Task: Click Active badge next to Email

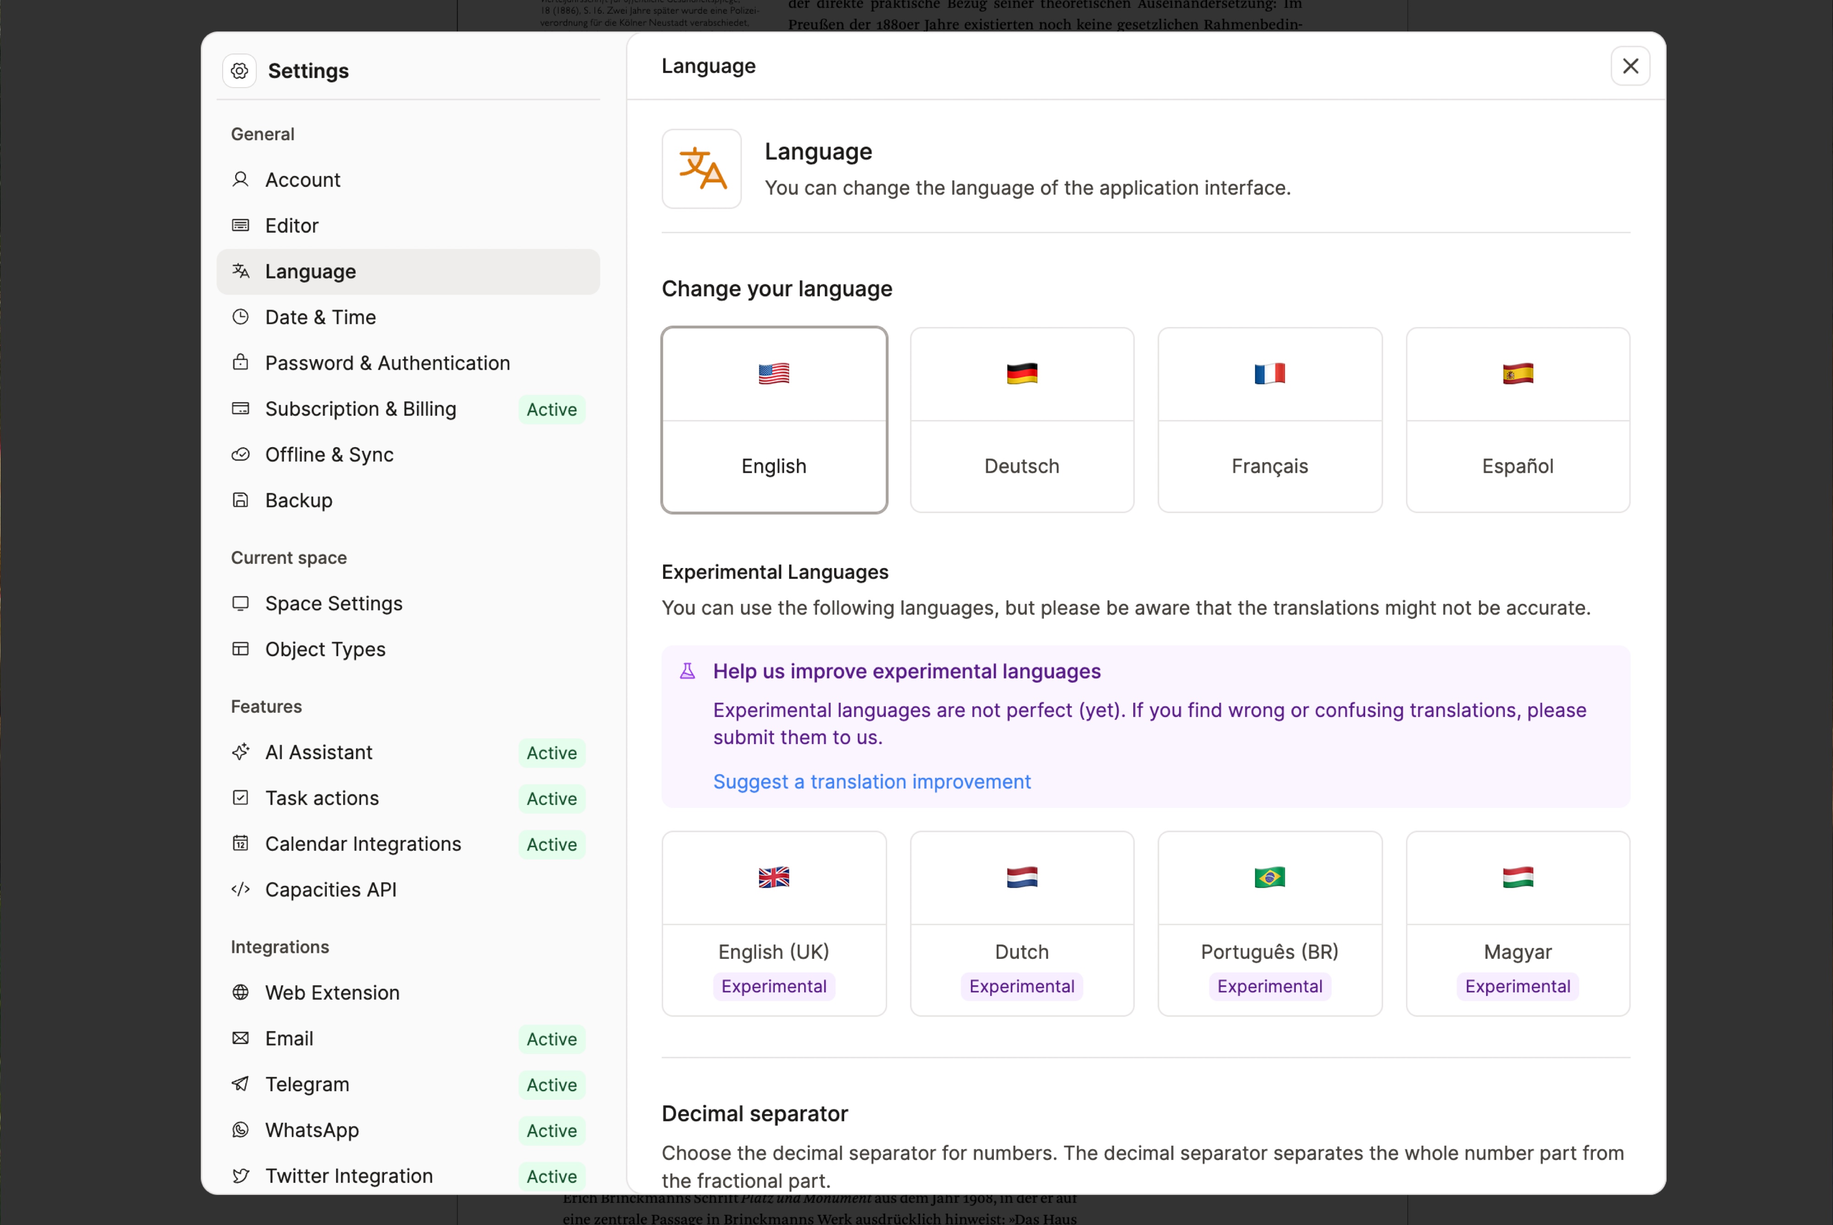Action: [552, 1039]
